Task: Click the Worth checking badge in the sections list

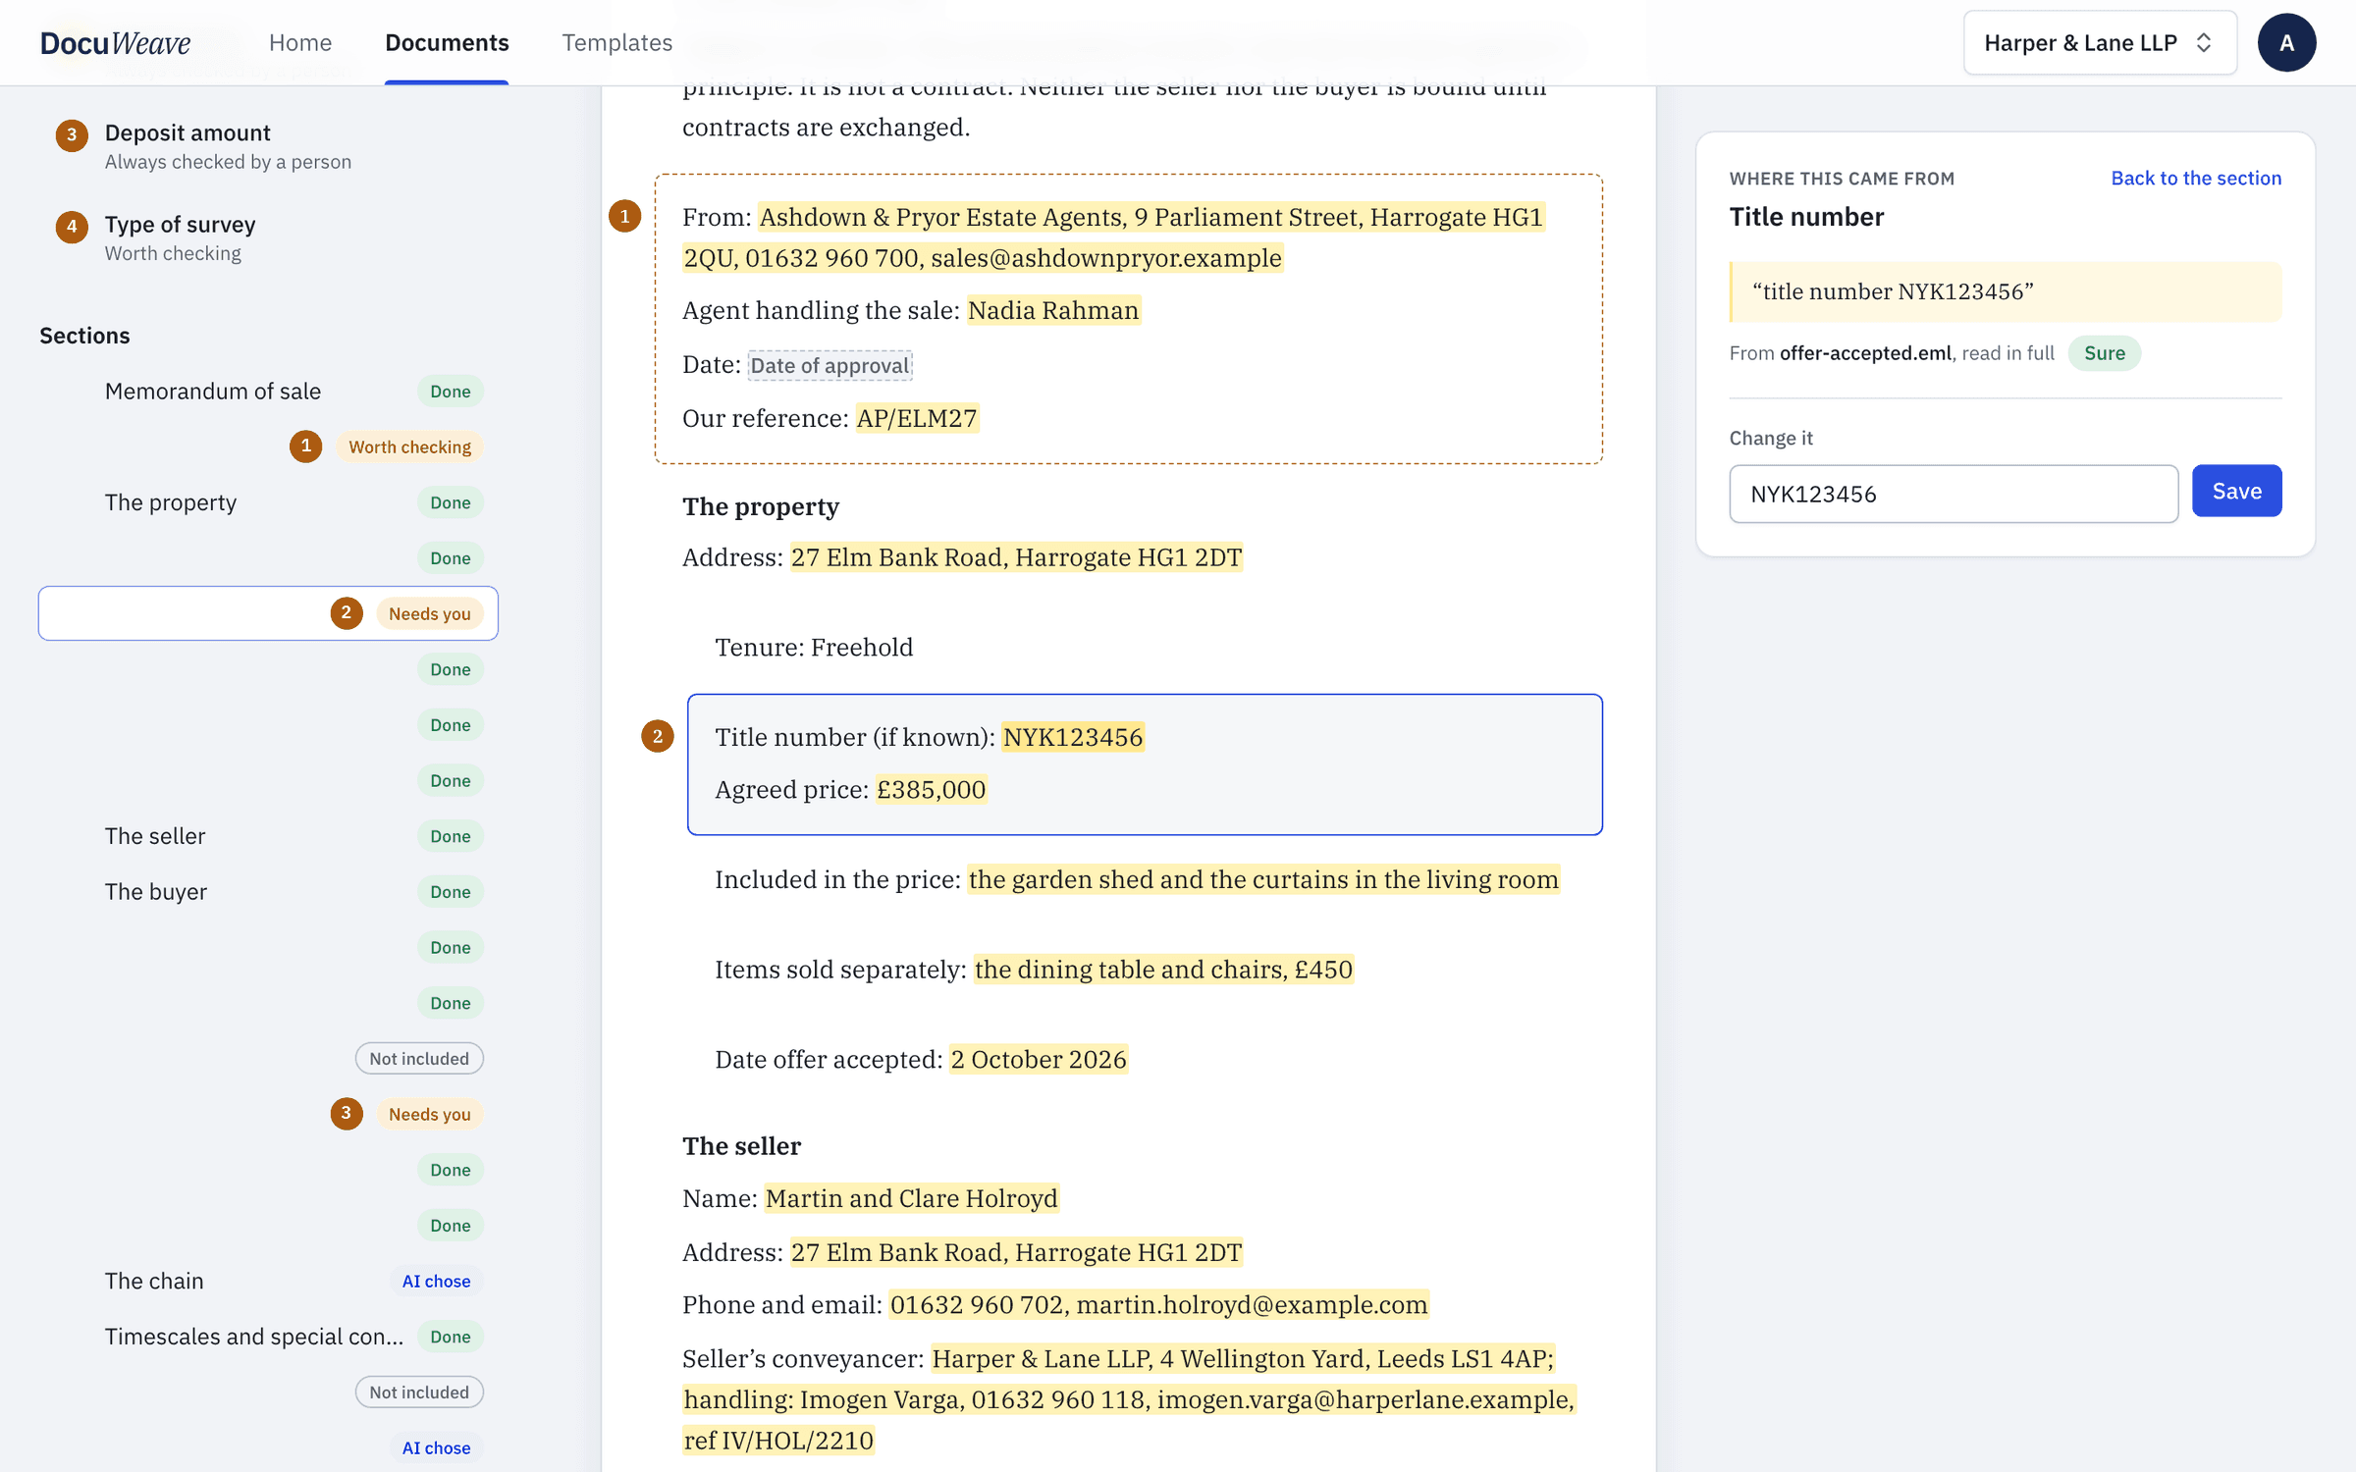Action: coord(409,447)
